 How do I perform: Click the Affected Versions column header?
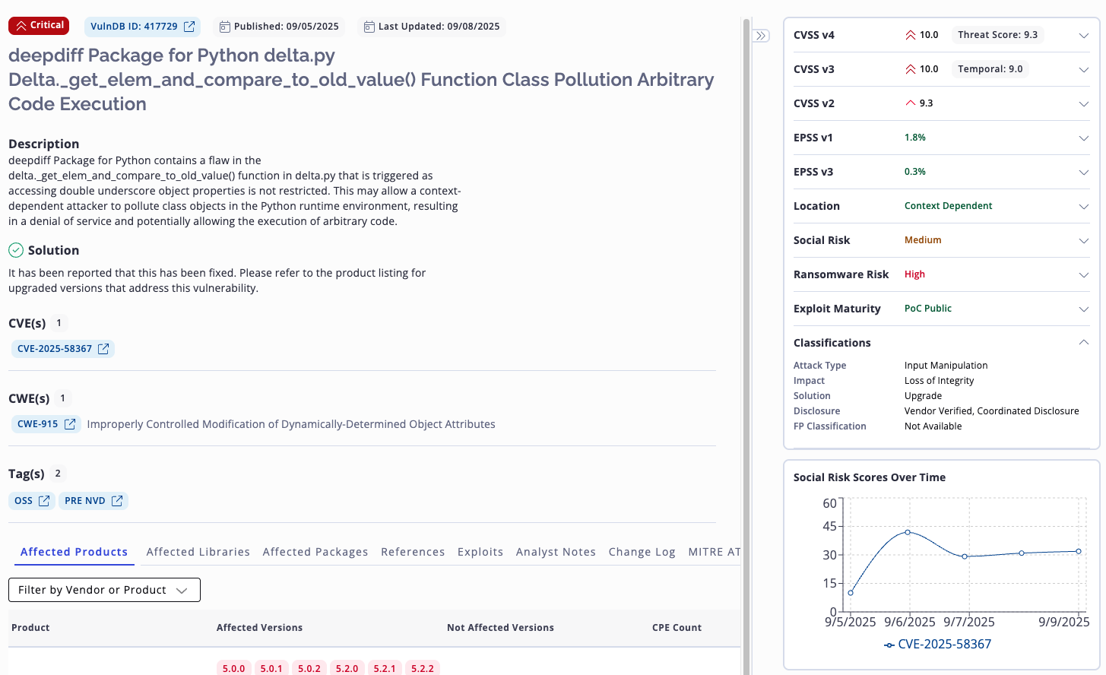(259, 628)
